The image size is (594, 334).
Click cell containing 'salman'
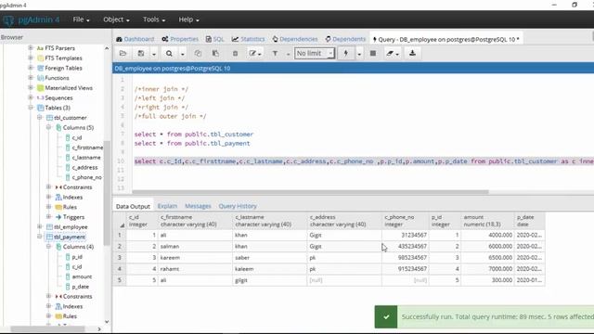point(195,246)
